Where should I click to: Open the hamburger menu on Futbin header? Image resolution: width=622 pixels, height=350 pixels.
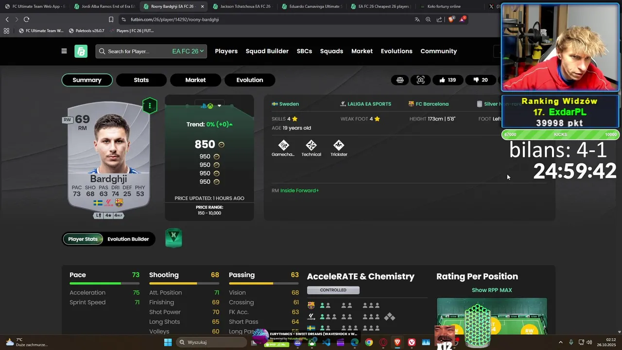(x=64, y=51)
